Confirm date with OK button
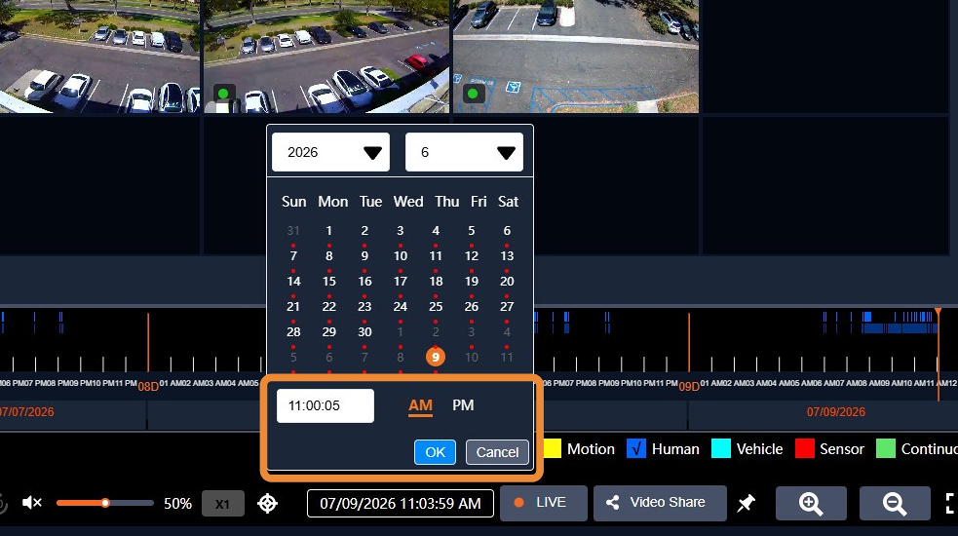This screenshot has width=958, height=536. pos(435,452)
